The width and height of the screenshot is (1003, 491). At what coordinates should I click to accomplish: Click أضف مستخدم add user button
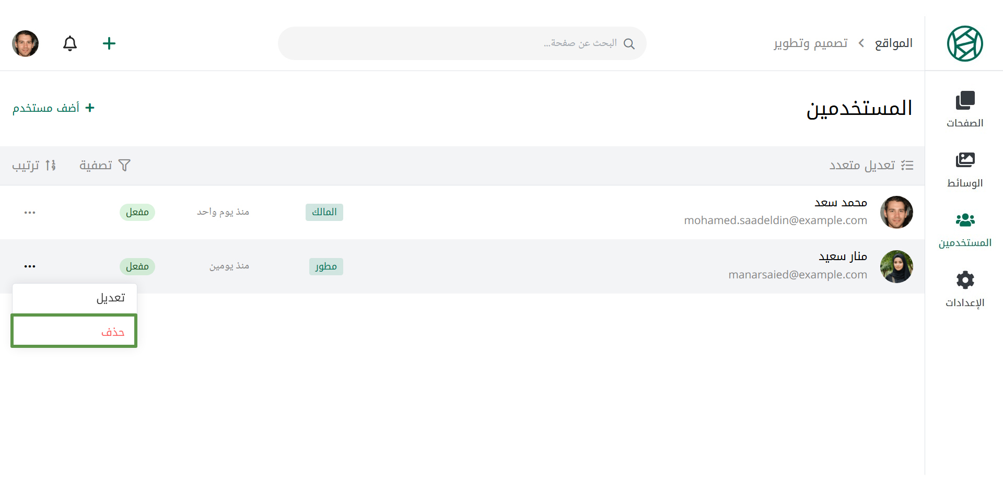pos(54,108)
